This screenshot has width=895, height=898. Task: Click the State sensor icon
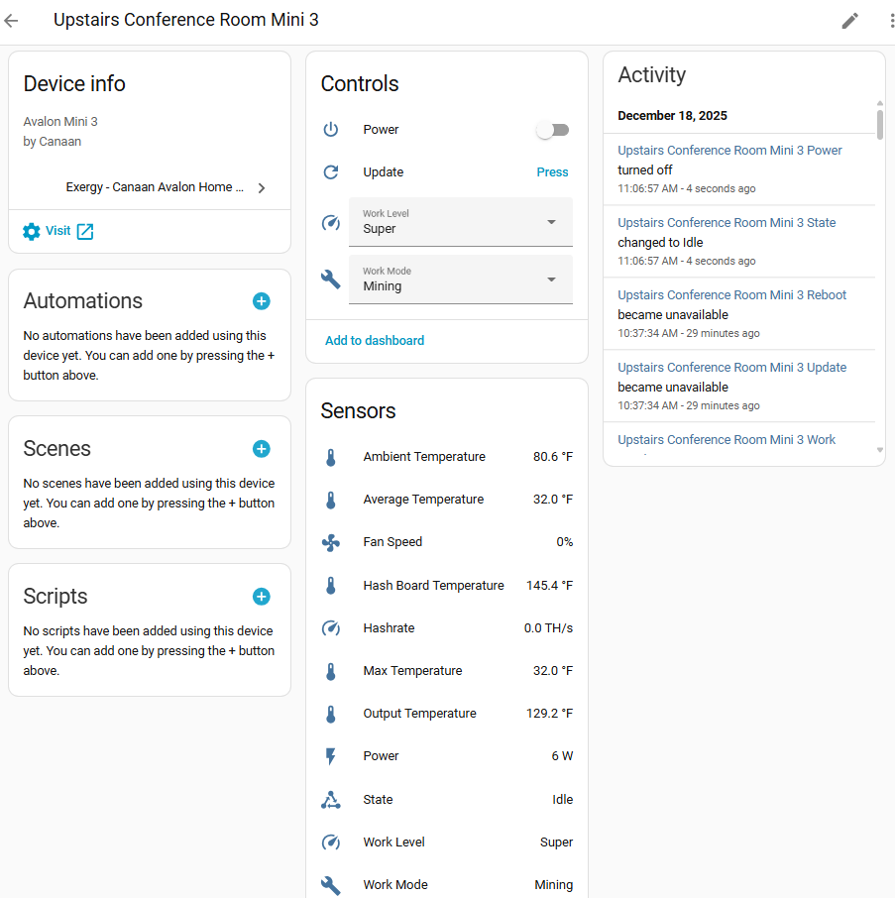330,800
